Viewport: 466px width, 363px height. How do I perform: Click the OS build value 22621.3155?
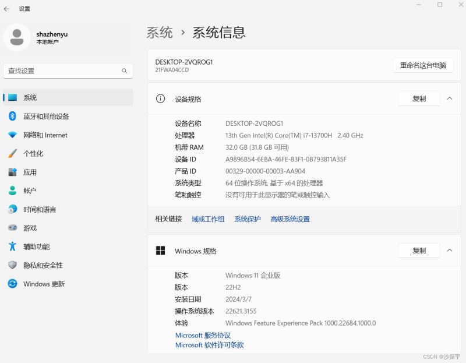point(241,311)
